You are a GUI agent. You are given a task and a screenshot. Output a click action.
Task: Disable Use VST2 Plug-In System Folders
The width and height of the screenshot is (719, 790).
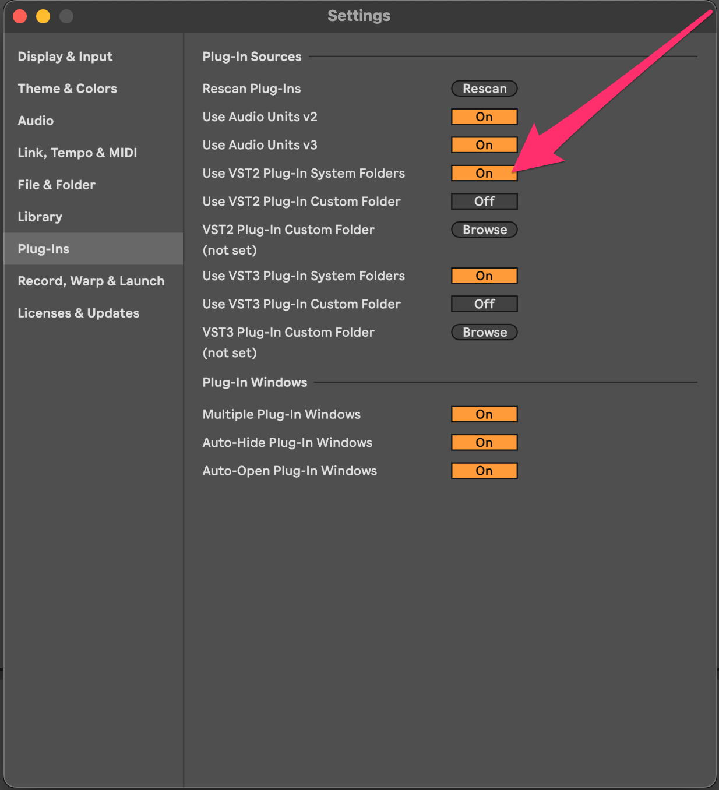[x=484, y=173]
